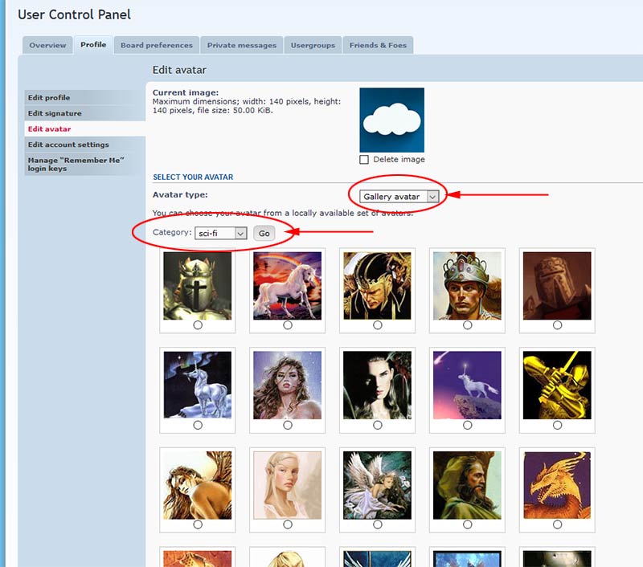The height and width of the screenshot is (567, 643).
Task: Click the Edit avatar heading
Action: pos(179,70)
